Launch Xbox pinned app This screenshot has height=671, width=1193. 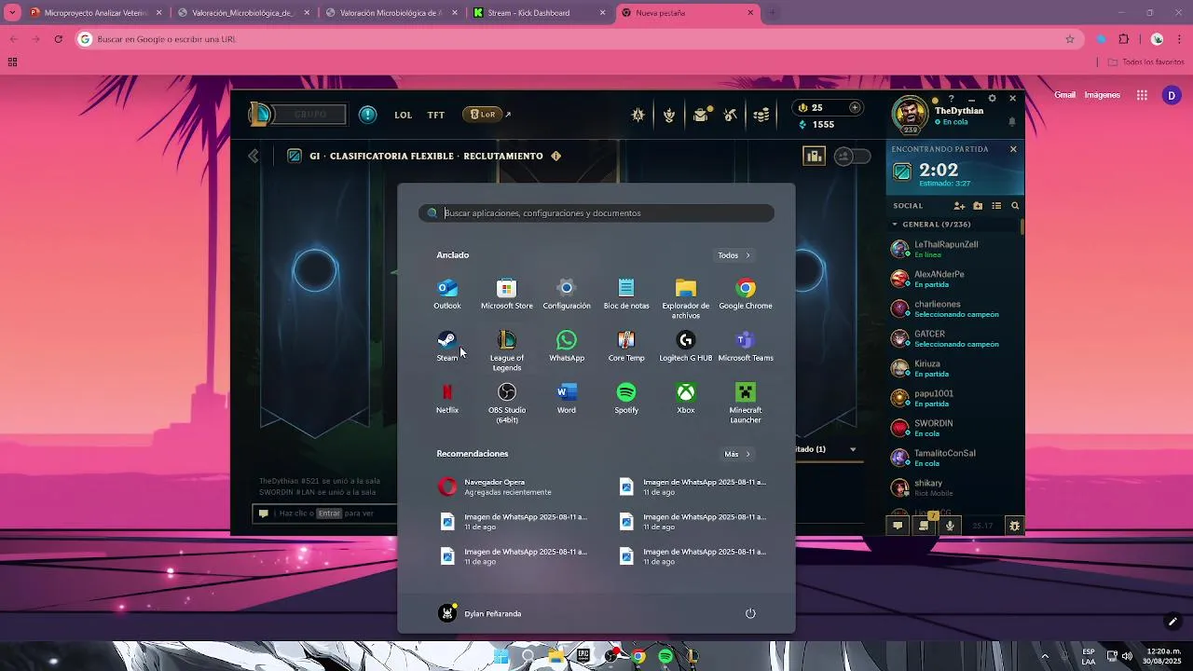coord(686,399)
